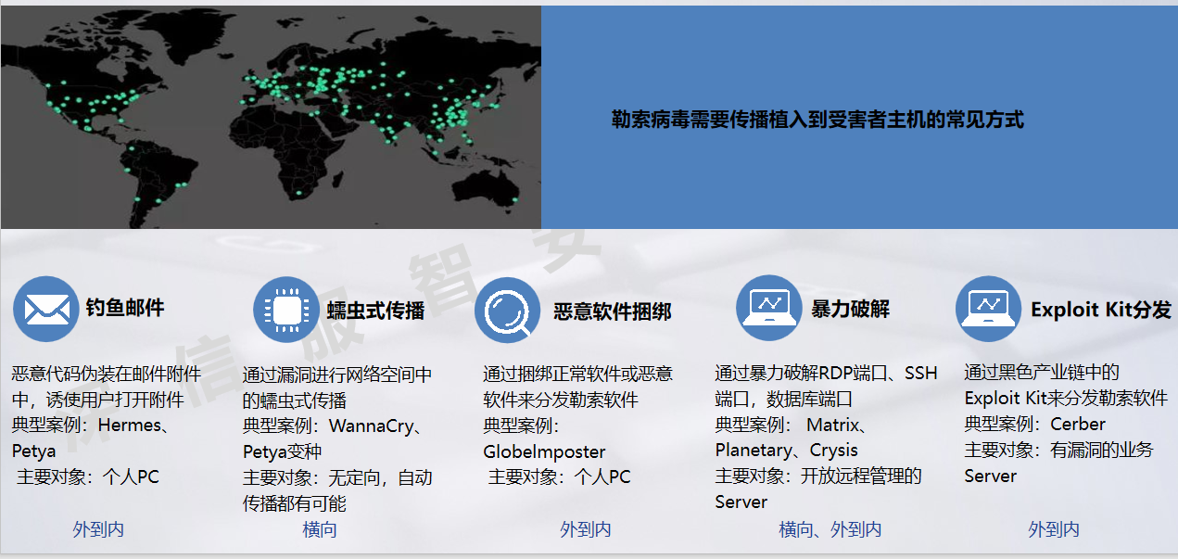Image resolution: width=1178 pixels, height=559 pixels.
Task: Click the line 通过暴力破解RDP端口、SSH
Action: tap(826, 373)
